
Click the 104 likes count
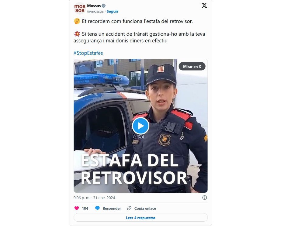(x=85, y=209)
